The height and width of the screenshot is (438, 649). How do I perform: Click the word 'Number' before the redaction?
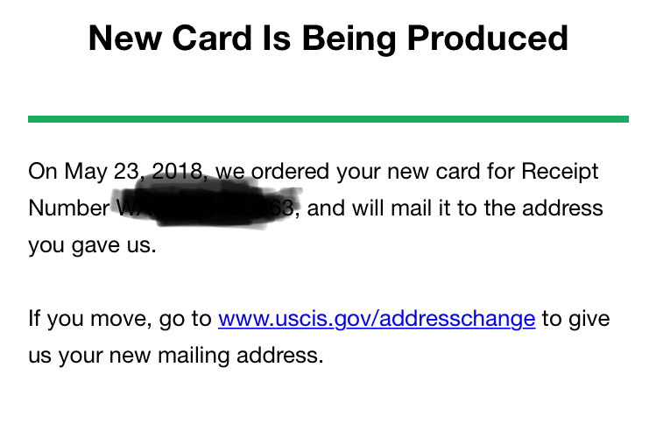click(x=68, y=208)
